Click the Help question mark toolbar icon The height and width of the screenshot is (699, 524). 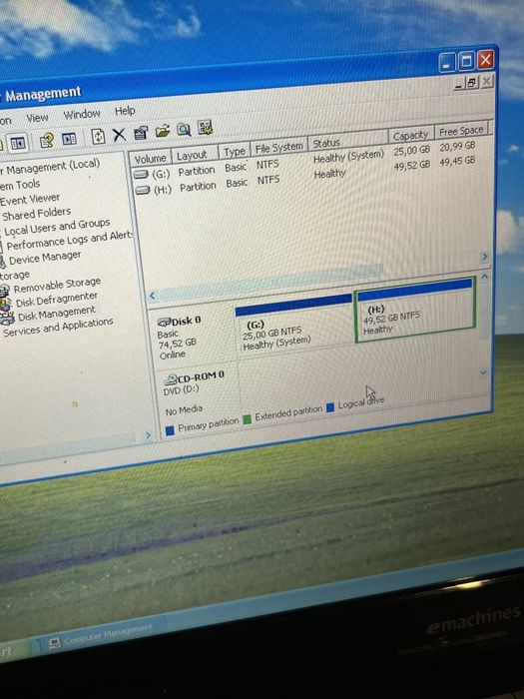point(47,141)
